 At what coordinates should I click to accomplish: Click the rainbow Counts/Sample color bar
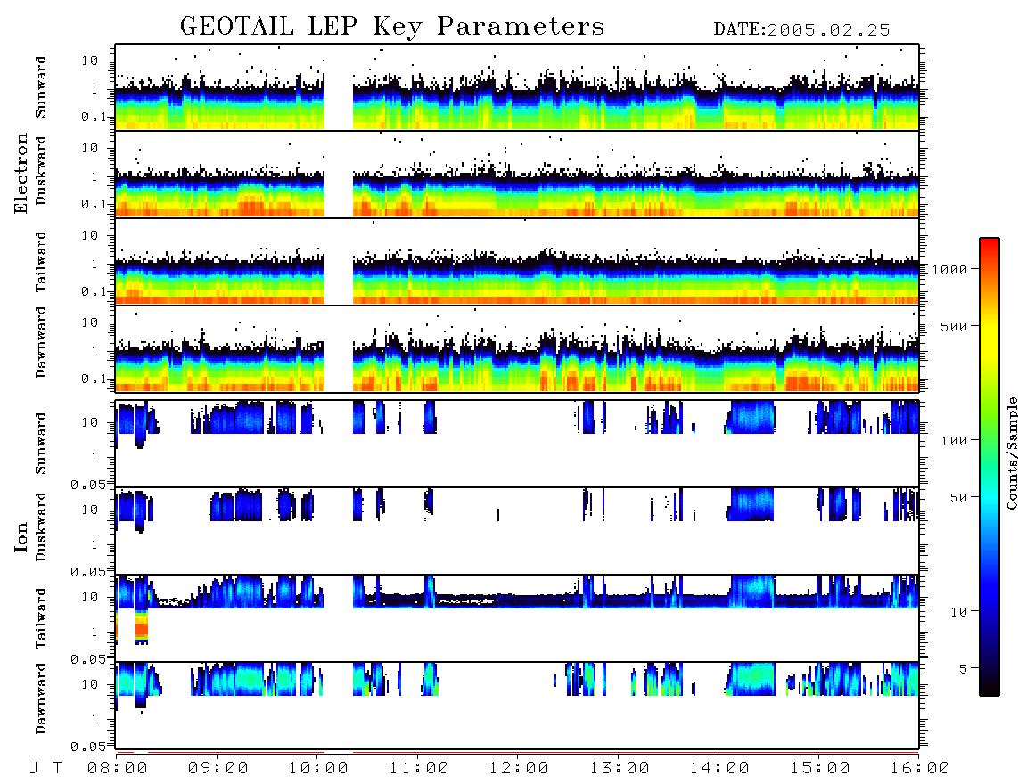pyautogui.click(x=989, y=467)
